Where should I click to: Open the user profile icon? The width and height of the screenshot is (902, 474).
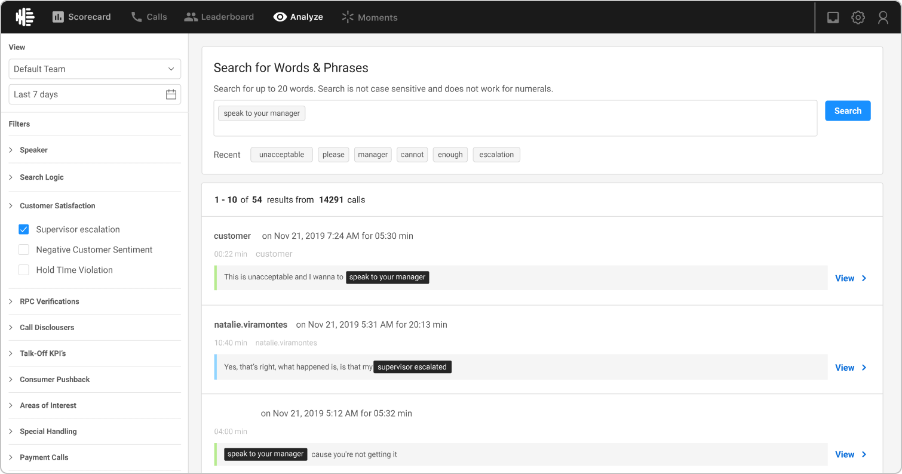[883, 17]
